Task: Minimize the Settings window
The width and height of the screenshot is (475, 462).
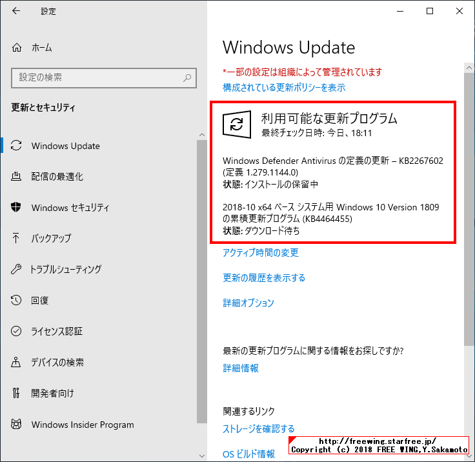Action: [400, 11]
